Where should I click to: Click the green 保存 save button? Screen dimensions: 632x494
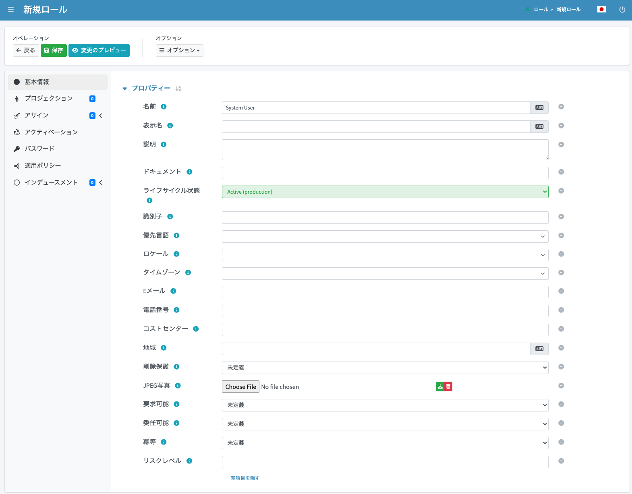point(54,50)
